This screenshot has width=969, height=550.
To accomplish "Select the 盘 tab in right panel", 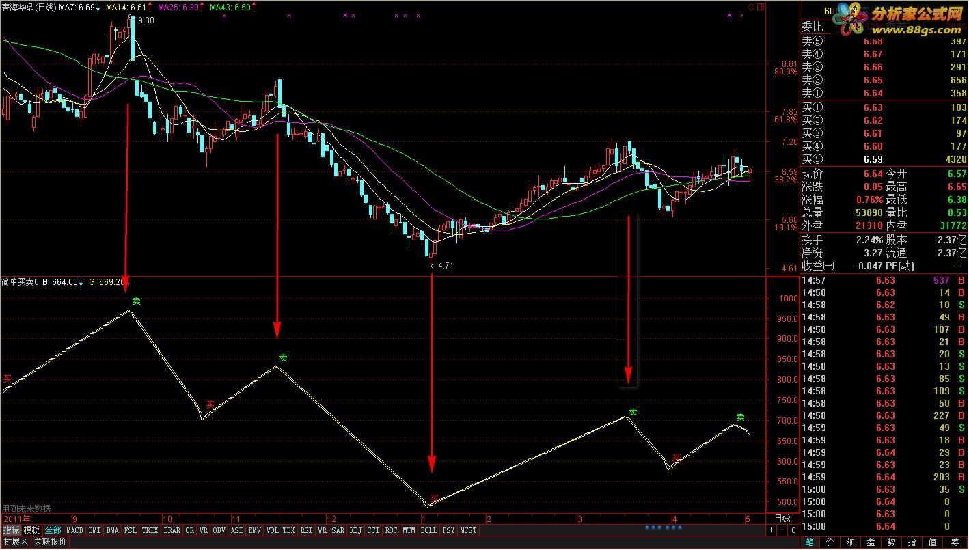I will (x=871, y=542).
